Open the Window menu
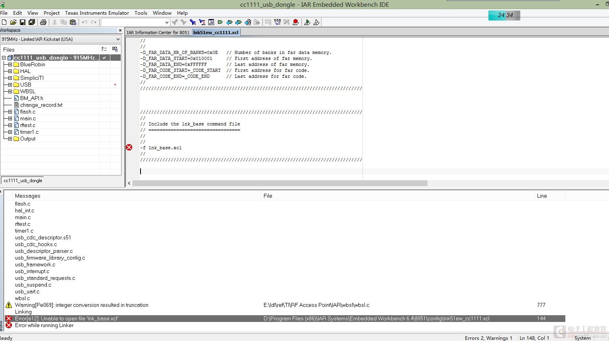609x341 pixels. [x=162, y=13]
